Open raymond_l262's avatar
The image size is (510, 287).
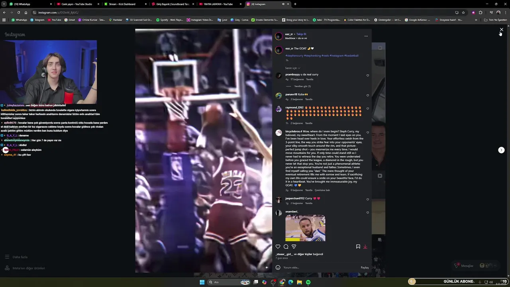point(279,109)
